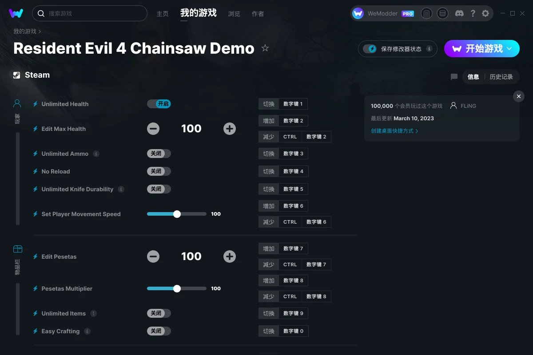The image size is (533, 355).
Task: Click lightning icon beside Unlimited Health
Action: click(36, 104)
